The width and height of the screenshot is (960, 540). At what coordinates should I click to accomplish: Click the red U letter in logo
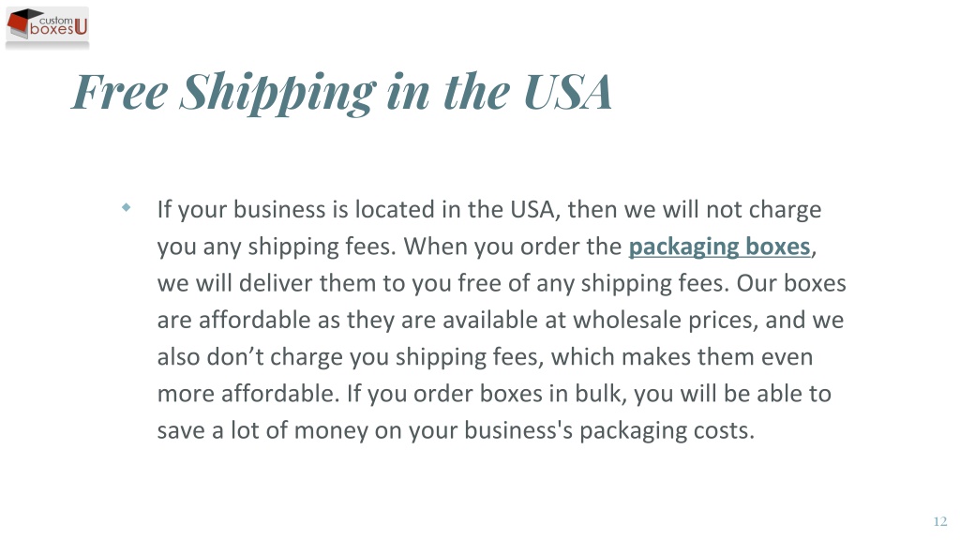tap(81, 26)
